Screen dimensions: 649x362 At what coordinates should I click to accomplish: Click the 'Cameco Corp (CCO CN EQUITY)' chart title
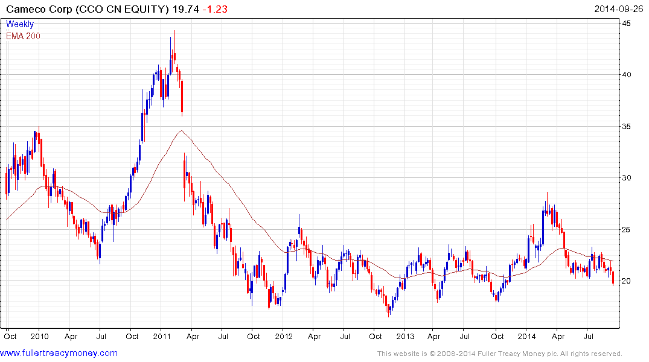click(x=88, y=9)
